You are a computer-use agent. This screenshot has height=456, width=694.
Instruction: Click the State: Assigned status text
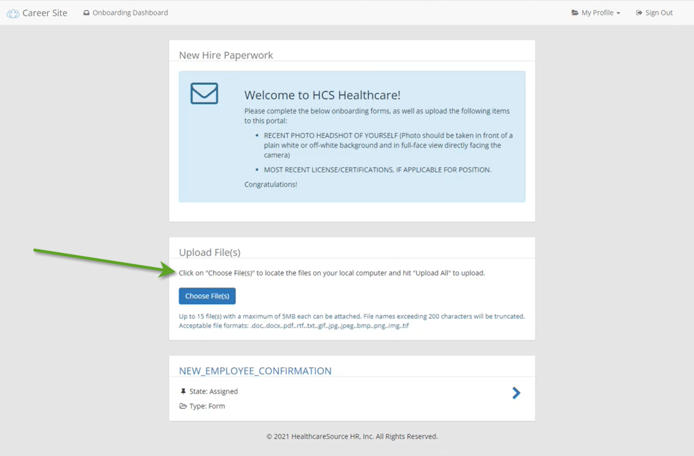tap(213, 391)
